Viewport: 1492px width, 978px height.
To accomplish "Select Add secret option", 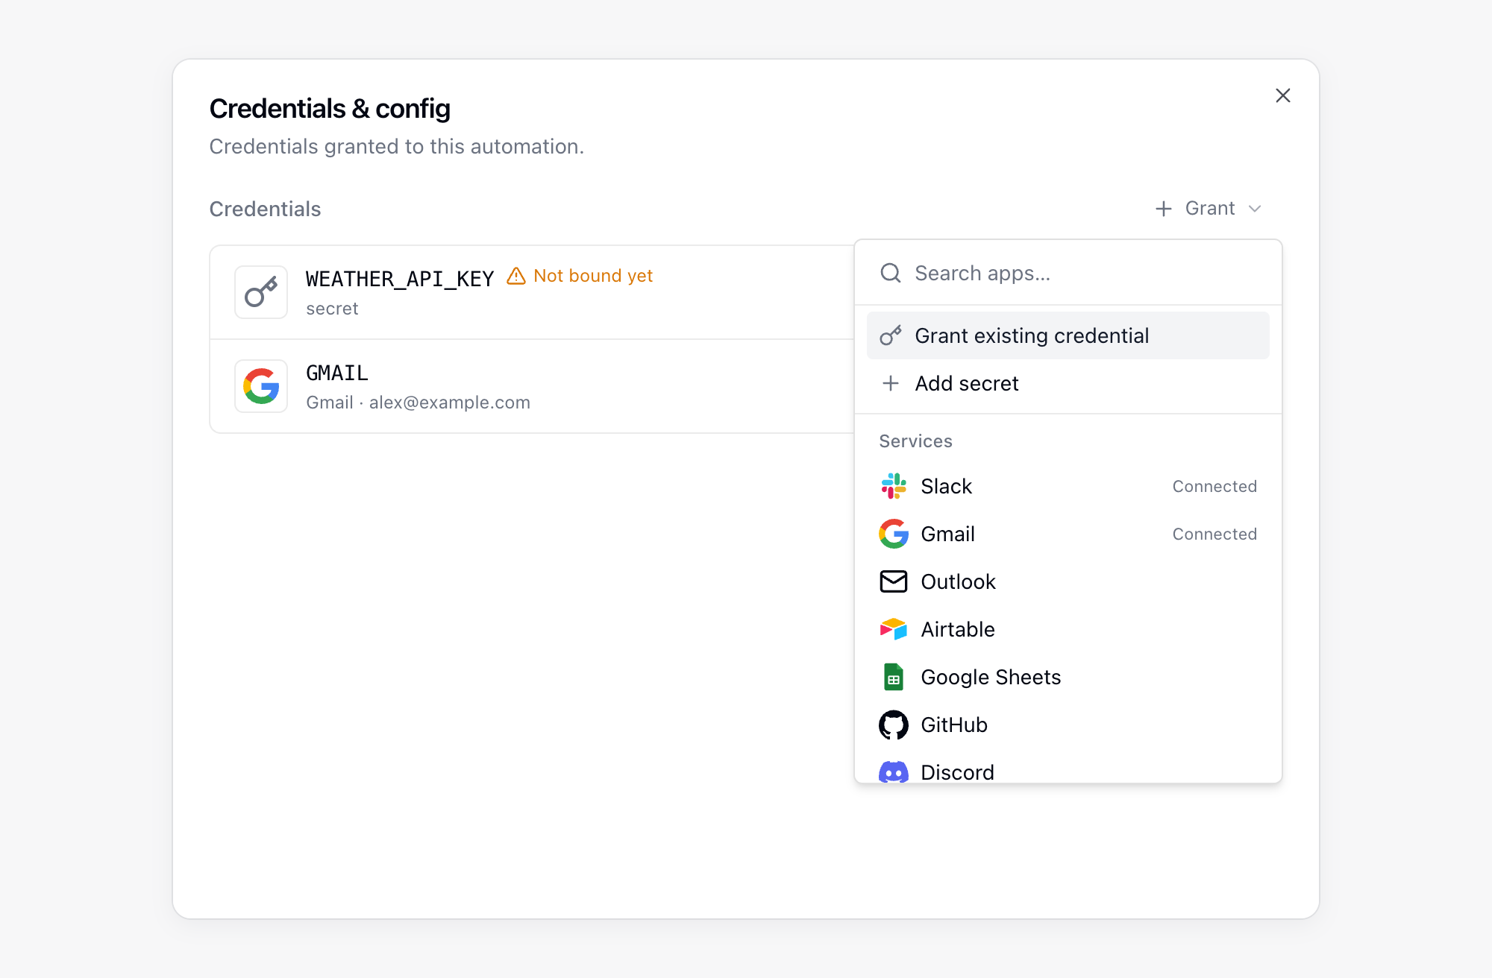I will (1068, 383).
